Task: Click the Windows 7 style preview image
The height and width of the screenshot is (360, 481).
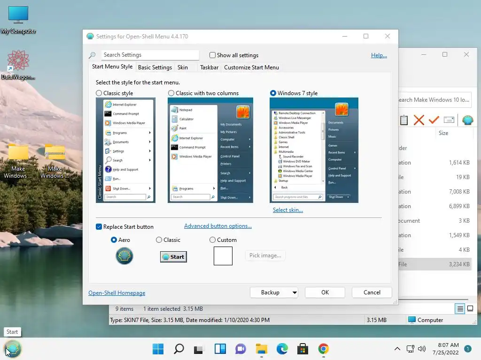Action: (314, 150)
